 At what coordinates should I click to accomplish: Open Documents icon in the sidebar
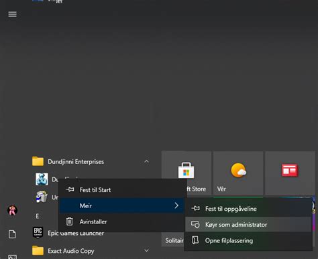[x=12, y=234]
